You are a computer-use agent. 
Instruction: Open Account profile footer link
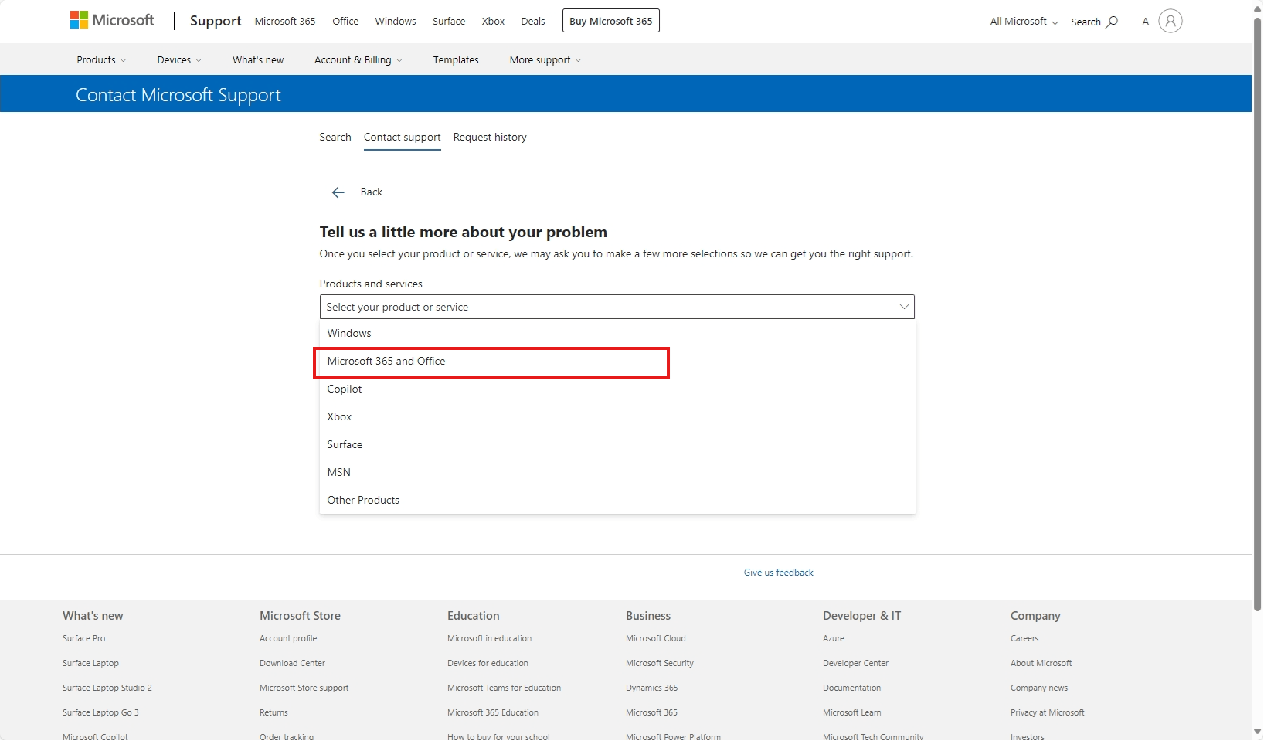pyautogui.click(x=288, y=638)
